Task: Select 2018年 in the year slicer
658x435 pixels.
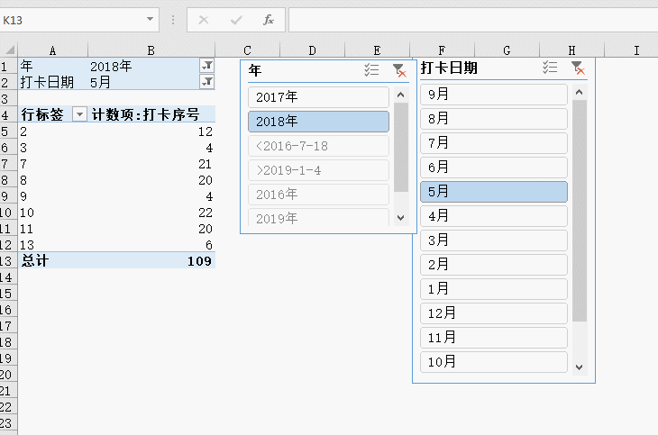Action: tap(318, 122)
